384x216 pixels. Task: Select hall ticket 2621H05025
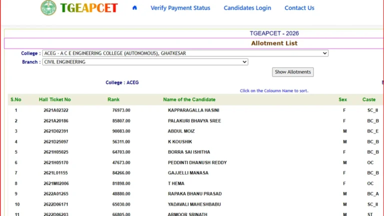point(56,152)
